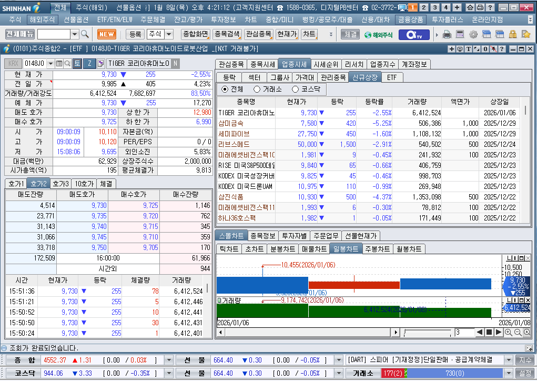Select the 전체 radio button

pyautogui.click(x=225, y=89)
